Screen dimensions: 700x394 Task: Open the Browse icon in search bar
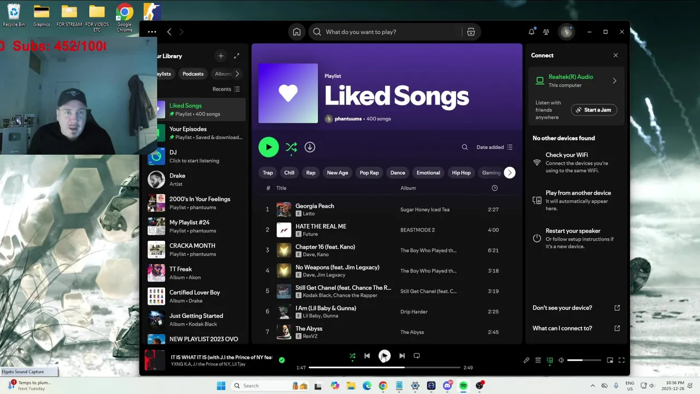(471, 32)
